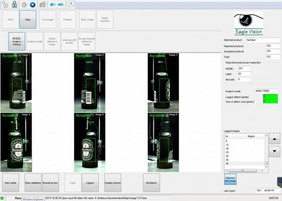Click the Eagle Vision logo
Image resolution: width=282 pixels, height=201 pixels.
click(x=249, y=23)
